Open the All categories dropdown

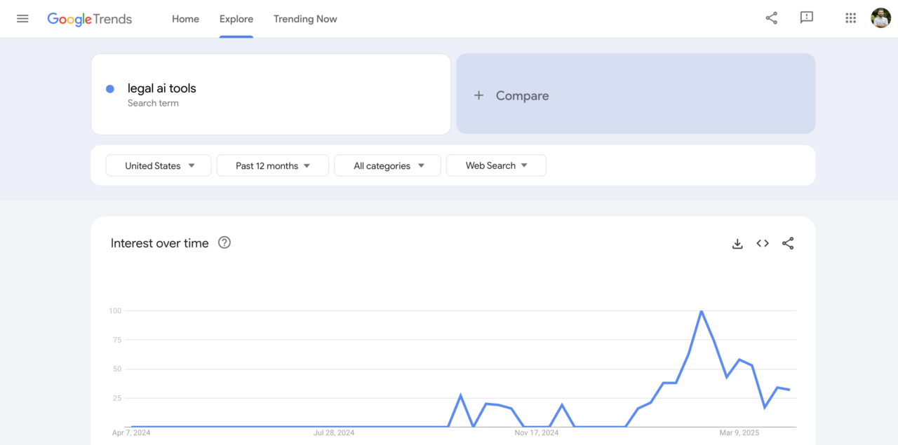coord(387,165)
